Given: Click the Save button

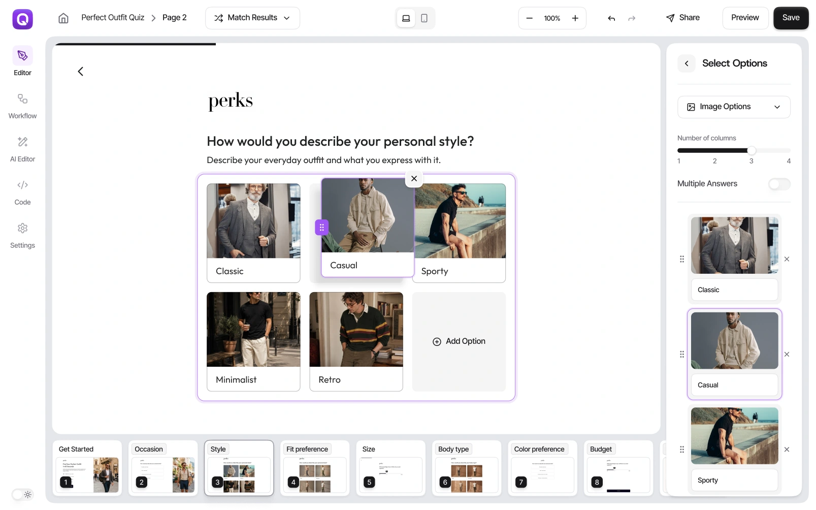Looking at the screenshot, I should point(791,18).
